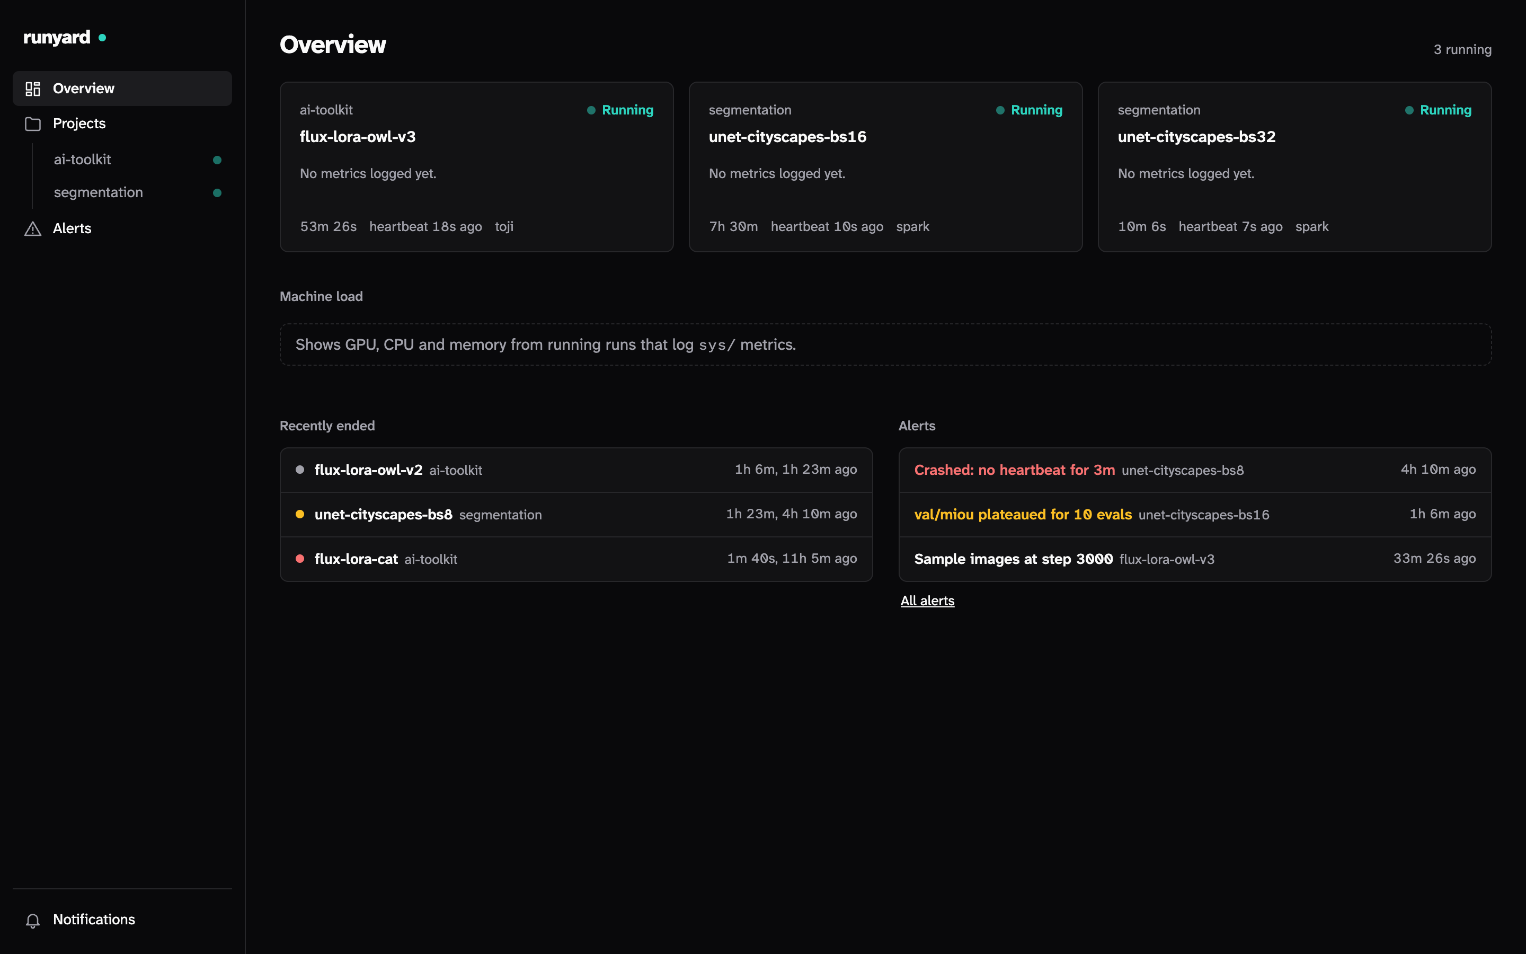Click the green status dot beside ai-toolkit
Screen dimensions: 1526x954
217,160
